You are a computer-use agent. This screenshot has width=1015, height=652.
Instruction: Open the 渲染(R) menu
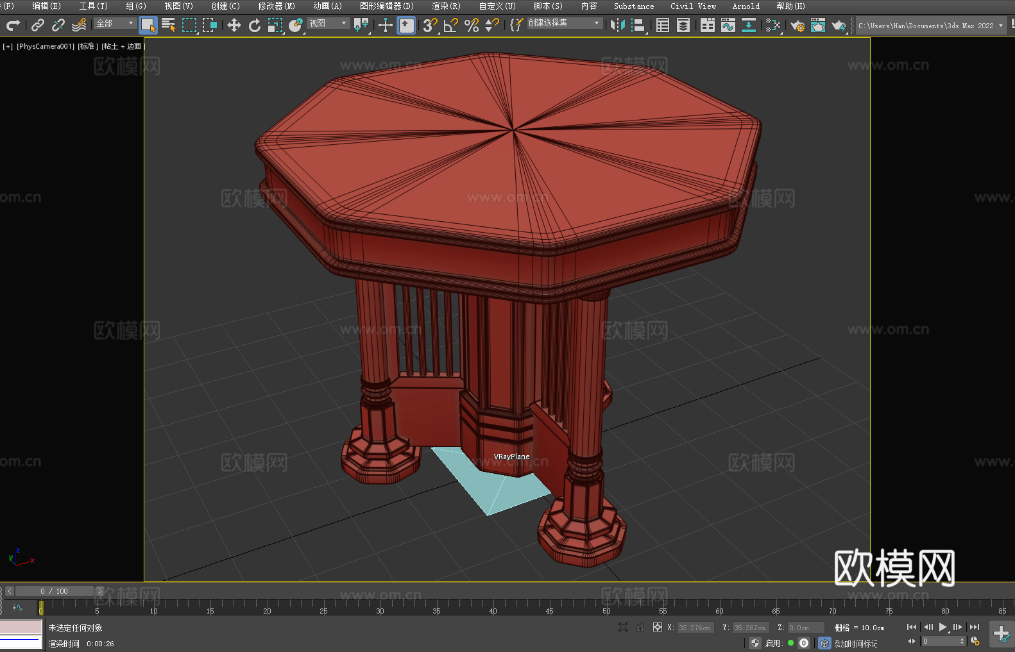click(x=446, y=6)
